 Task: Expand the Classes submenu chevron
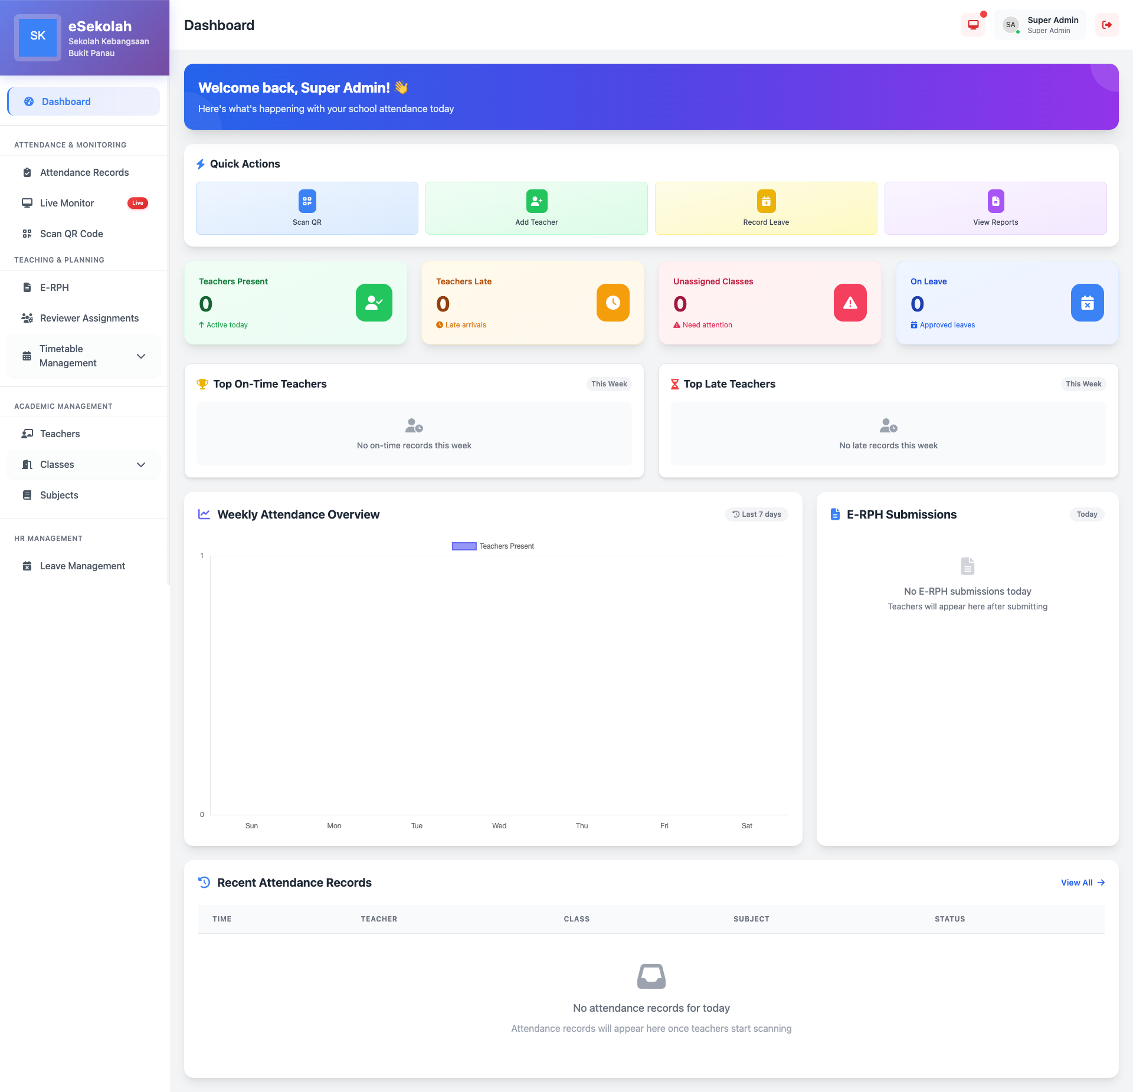tap(141, 465)
